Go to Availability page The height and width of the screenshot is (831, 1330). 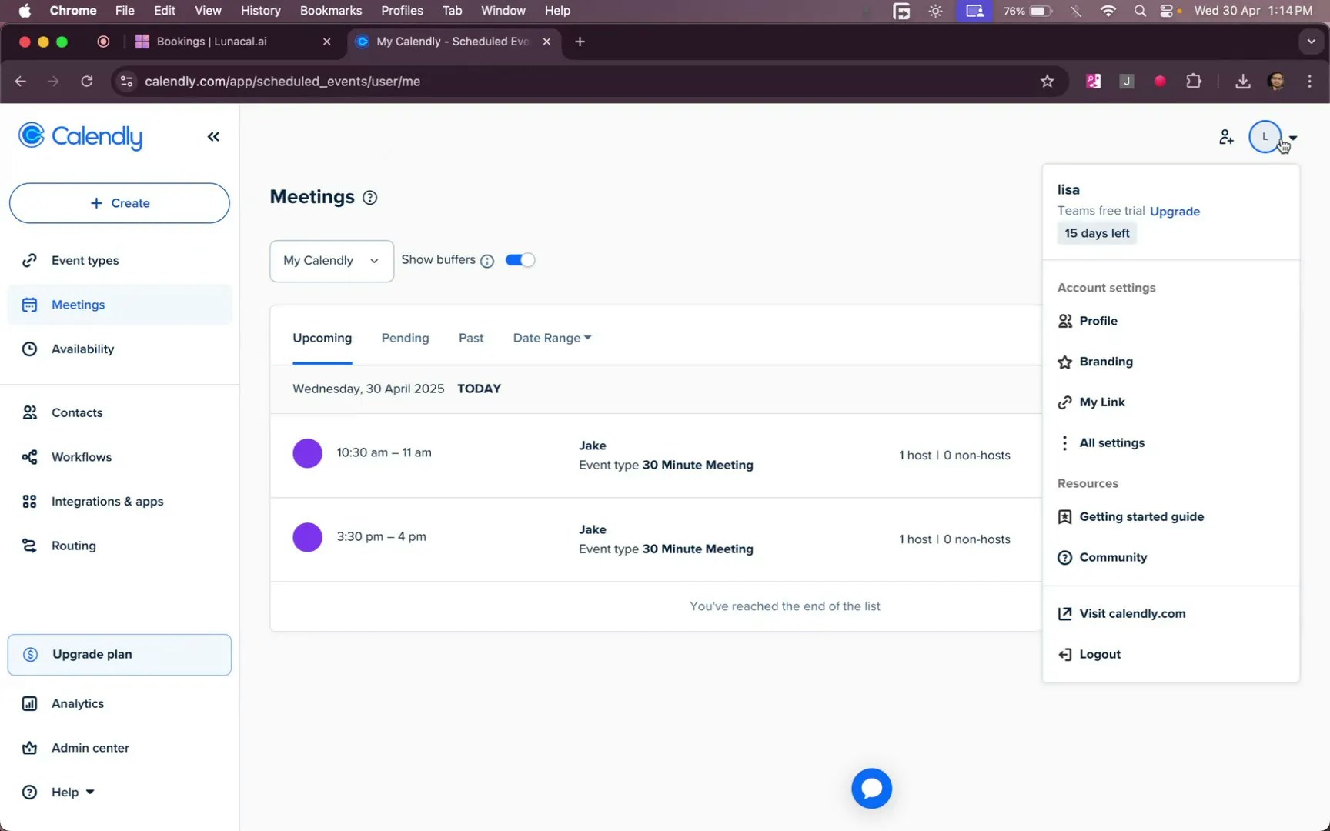pos(119,349)
